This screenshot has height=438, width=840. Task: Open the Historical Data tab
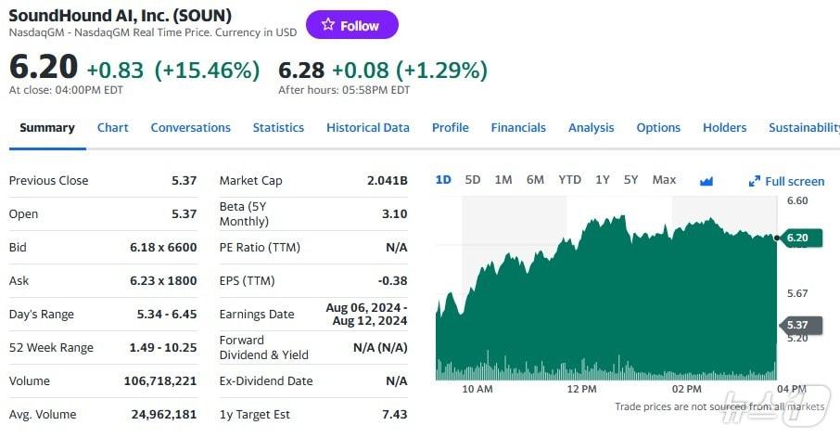367,128
